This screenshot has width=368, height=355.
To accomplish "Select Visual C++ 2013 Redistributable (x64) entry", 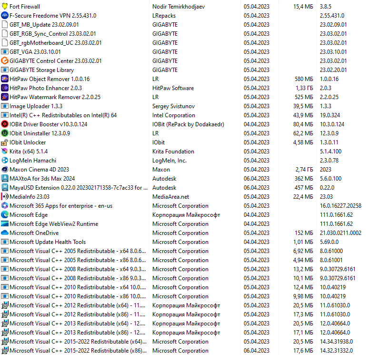I will click(x=78, y=323).
